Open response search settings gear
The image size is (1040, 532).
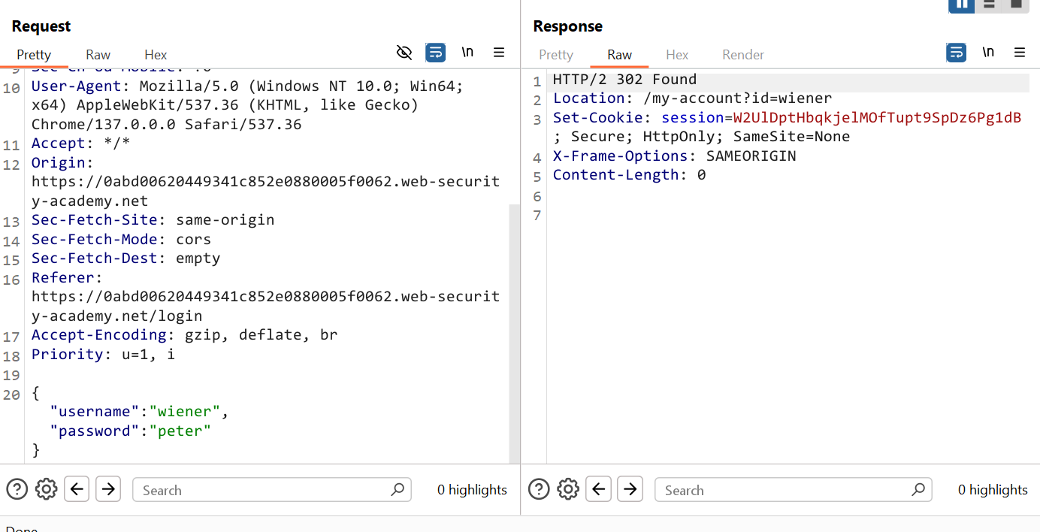pos(568,489)
